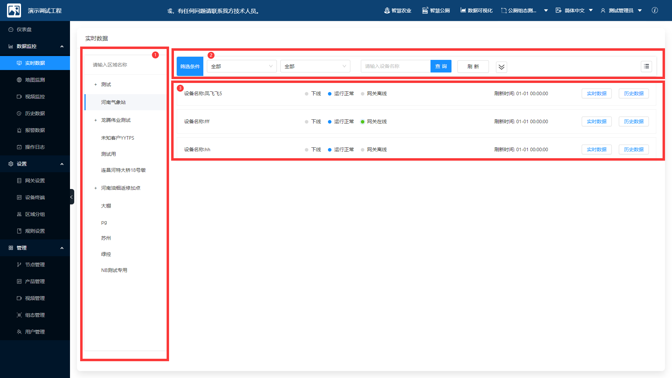Open the first 全部 filter dropdown
The image size is (672, 378).
point(241,66)
